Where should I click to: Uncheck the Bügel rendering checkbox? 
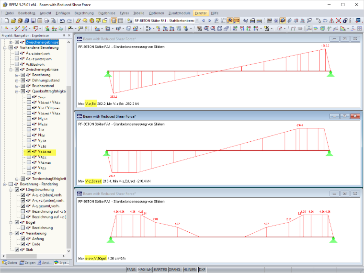pos(17,222)
